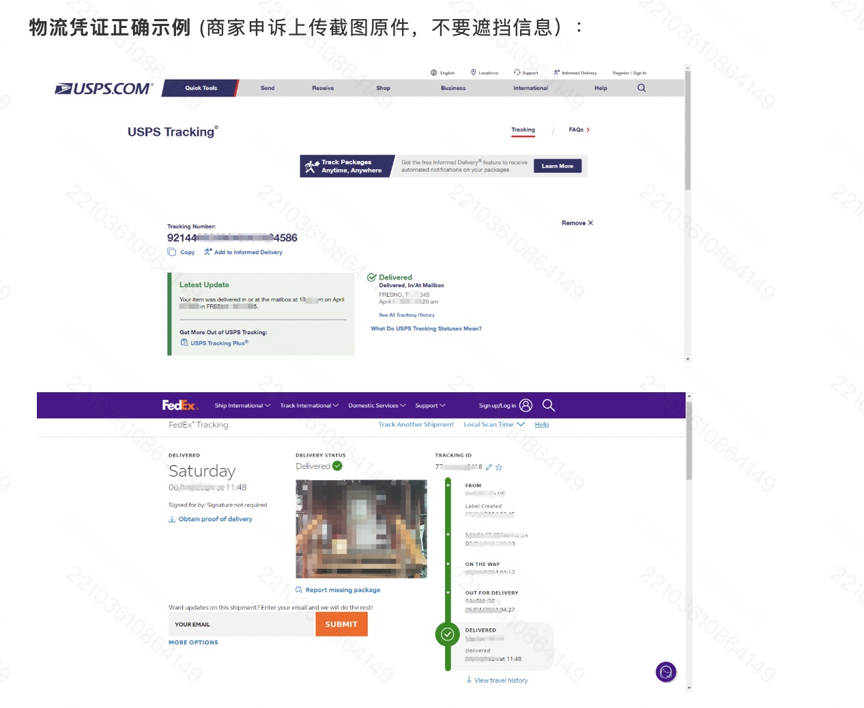Click the FedEx page scrollbar
Screen dimensions: 864x708
point(689,441)
